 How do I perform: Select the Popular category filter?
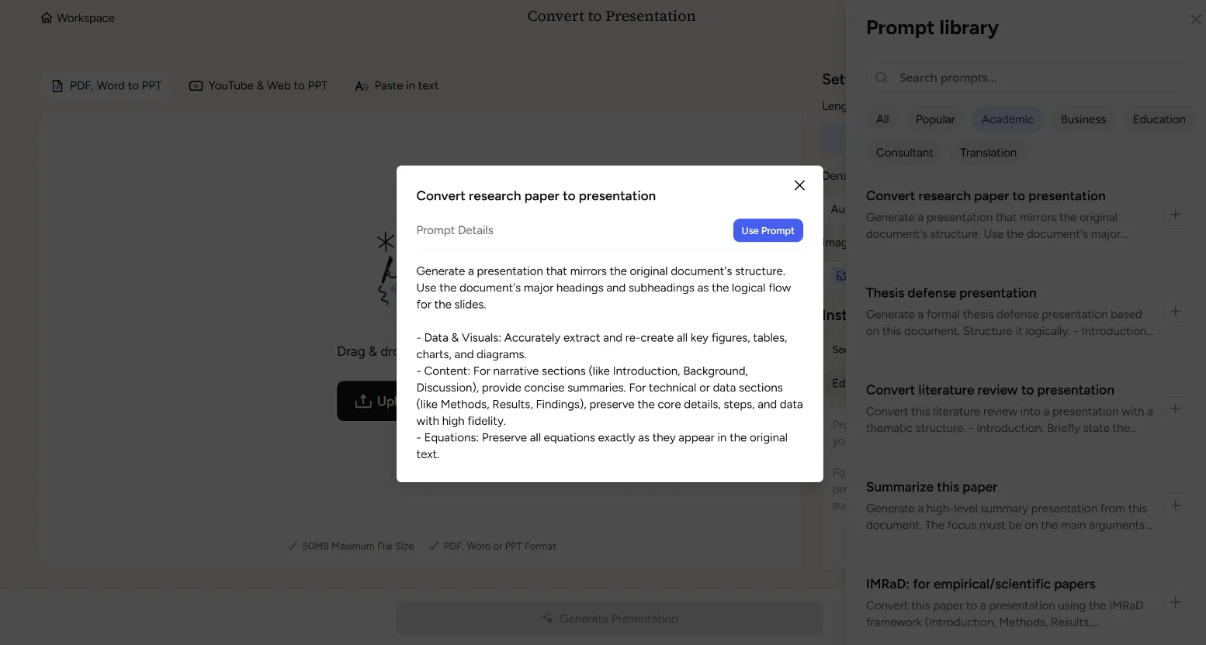coord(935,119)
